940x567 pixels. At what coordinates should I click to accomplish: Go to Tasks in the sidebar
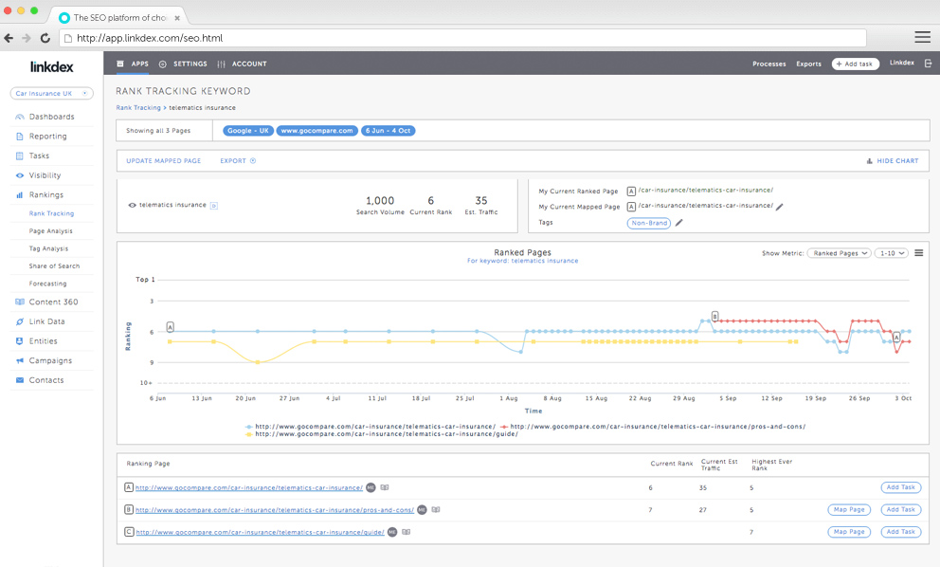tap(39, 155)
